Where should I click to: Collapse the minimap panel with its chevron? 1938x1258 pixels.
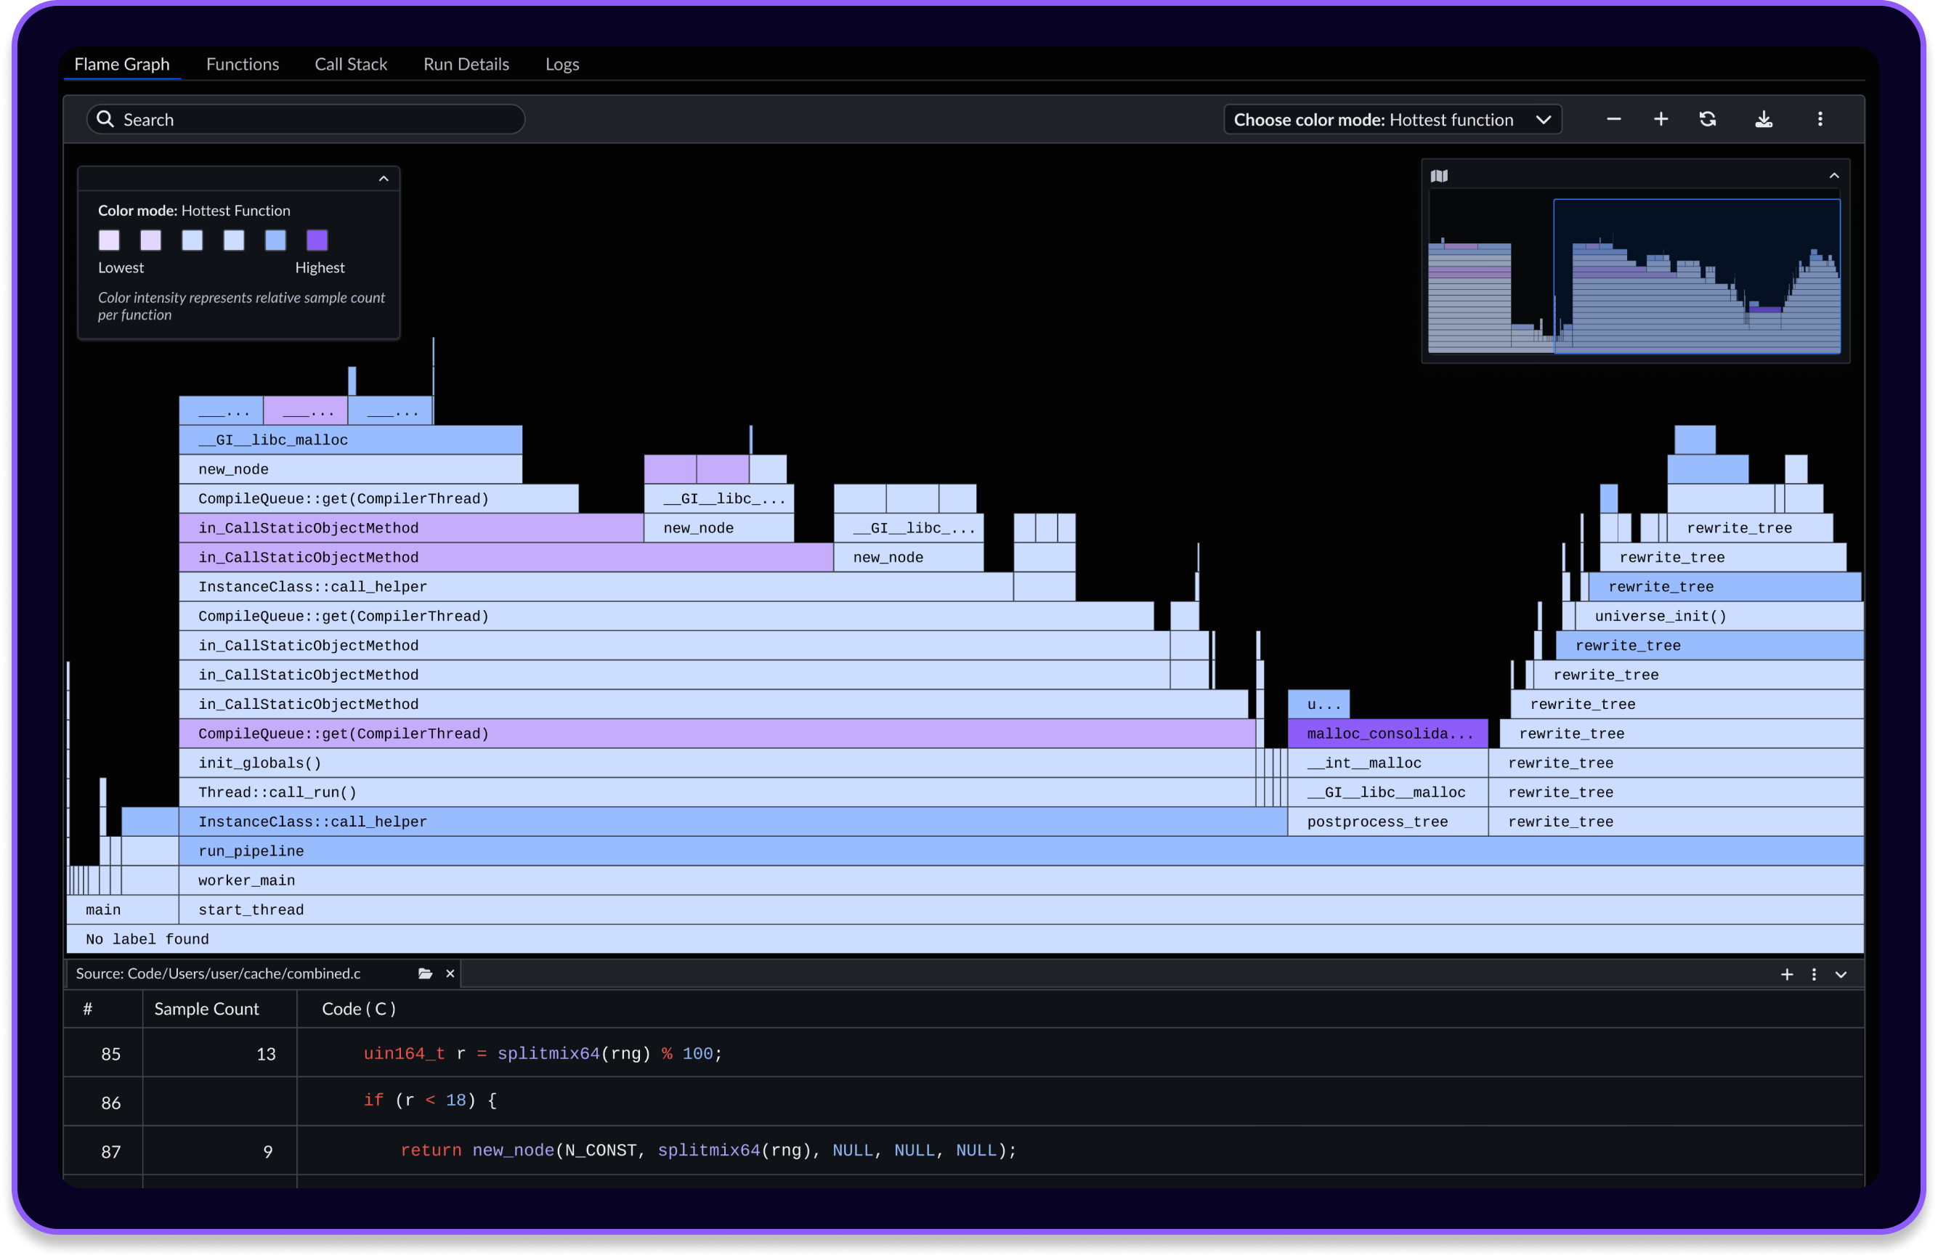click(x=1834, y=176)
